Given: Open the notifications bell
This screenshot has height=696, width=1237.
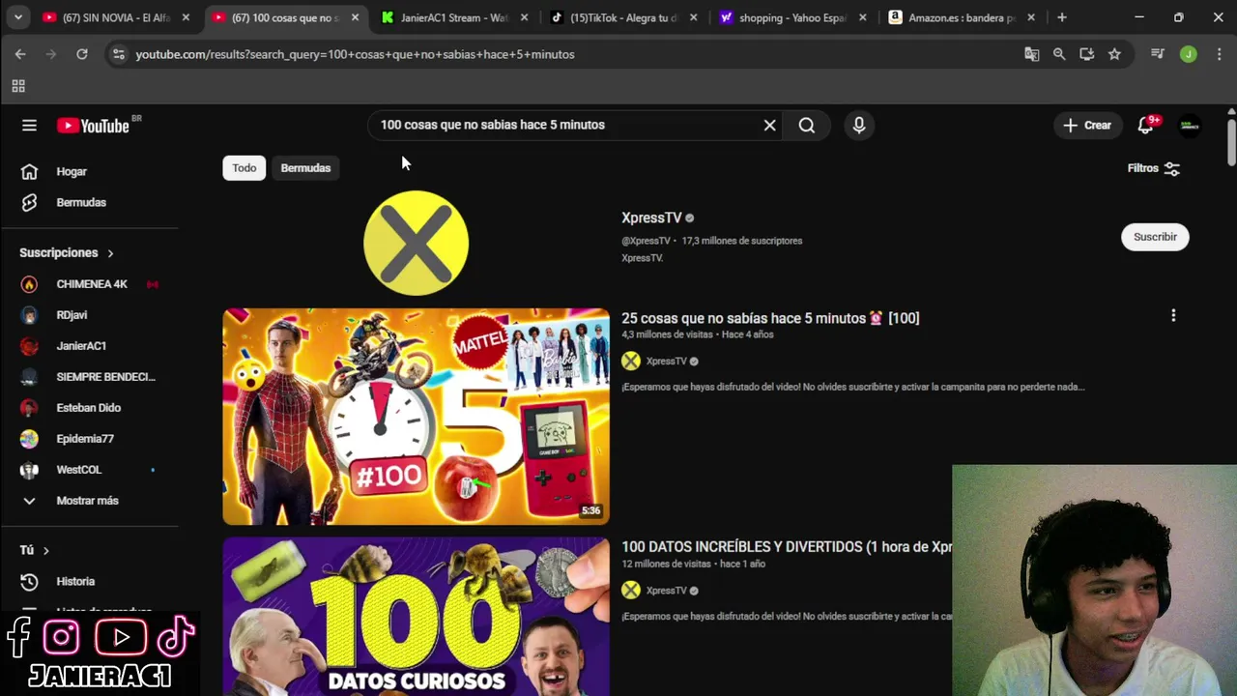Looking at the screenshot, I should pos(1146,125).
